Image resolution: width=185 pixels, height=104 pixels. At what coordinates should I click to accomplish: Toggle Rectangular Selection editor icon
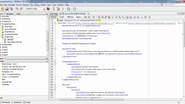click(x=112, y=17)
